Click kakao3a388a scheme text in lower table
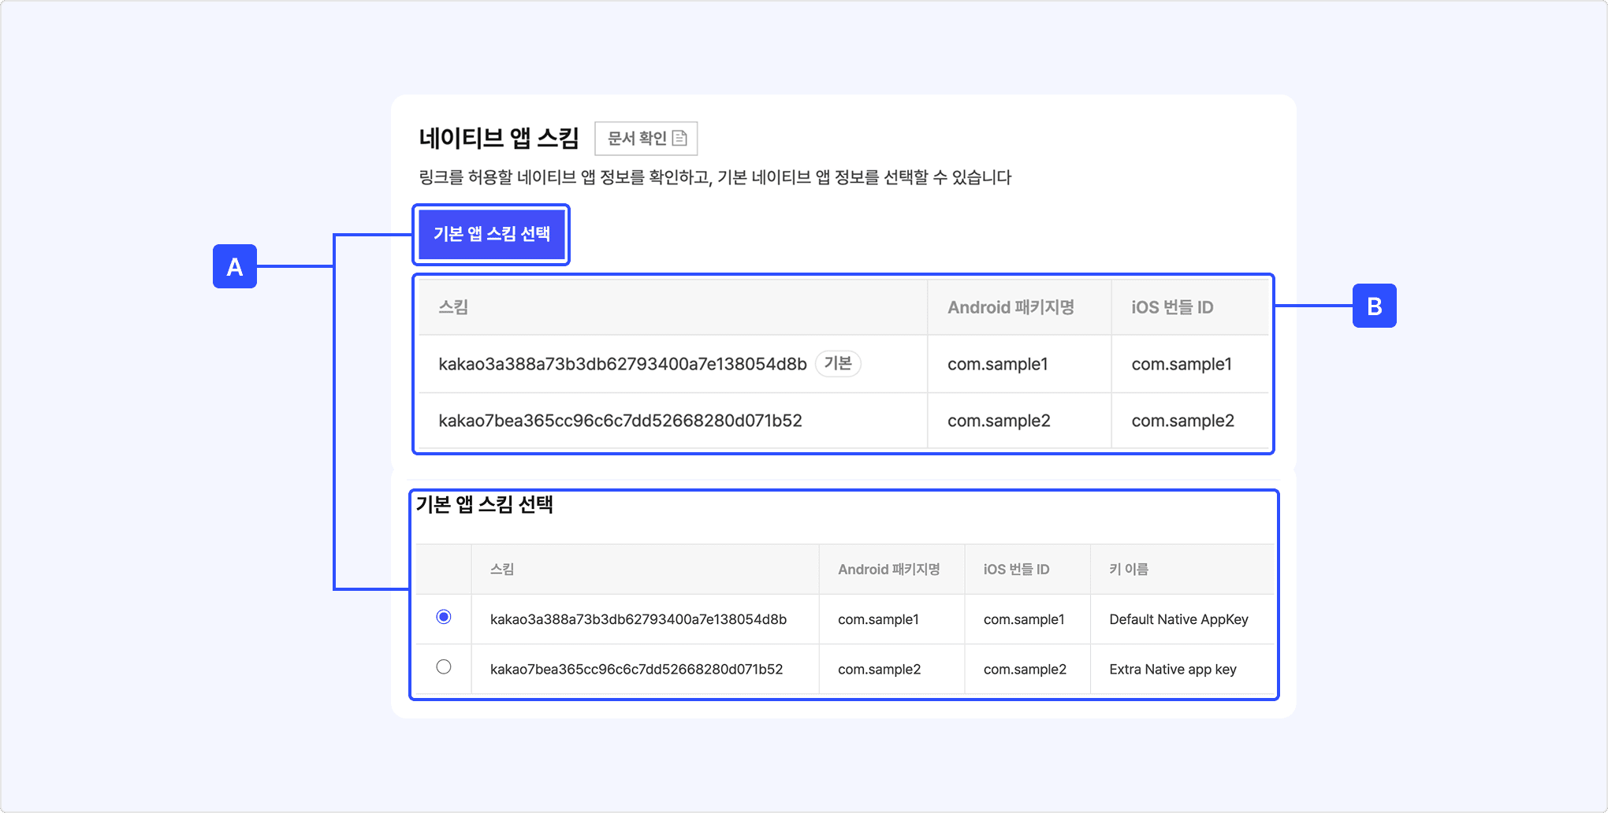 pyautogui.click(x=638, y=619)
